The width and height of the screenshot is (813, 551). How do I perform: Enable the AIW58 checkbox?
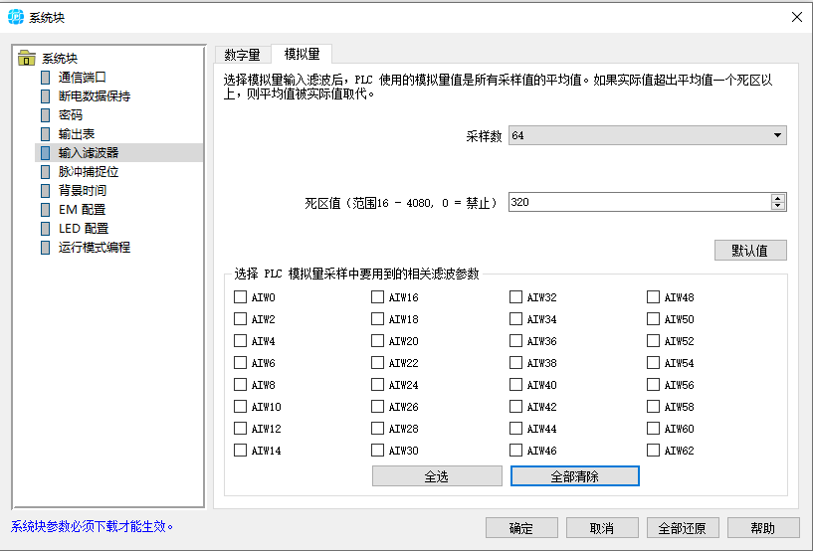pos(654,407)
